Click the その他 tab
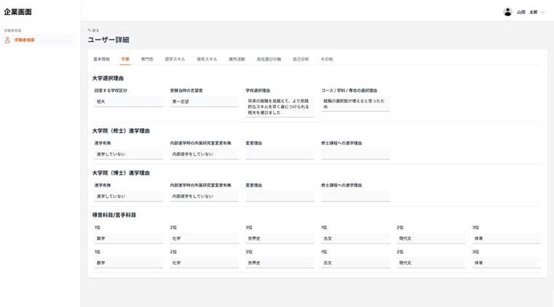The width and height of the screenshot is (554, 307). tap(327, 59)
